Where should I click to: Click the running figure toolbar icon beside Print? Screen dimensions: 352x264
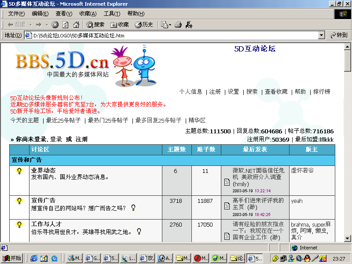(189, 25)
